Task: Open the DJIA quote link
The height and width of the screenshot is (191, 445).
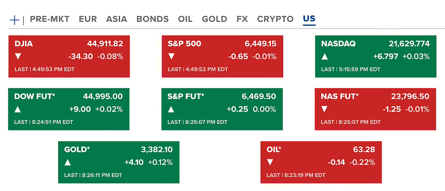Action: [x=24, y=44]
